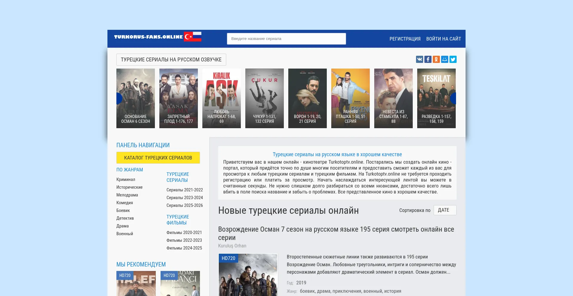Click Войти на сайт in header

443,39
